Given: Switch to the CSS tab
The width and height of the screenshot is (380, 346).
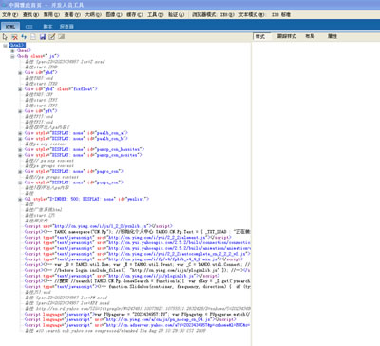Looking at the screenshot, I should pyautogui.click(x=28, y=27).
